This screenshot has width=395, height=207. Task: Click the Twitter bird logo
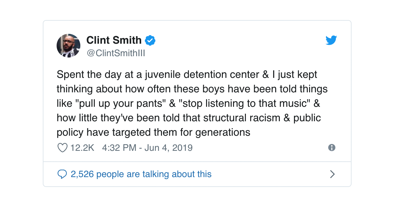pos(331,40)
